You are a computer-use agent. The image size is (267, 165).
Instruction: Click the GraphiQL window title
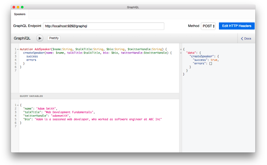pyautogui.click(x=133, y=7)
